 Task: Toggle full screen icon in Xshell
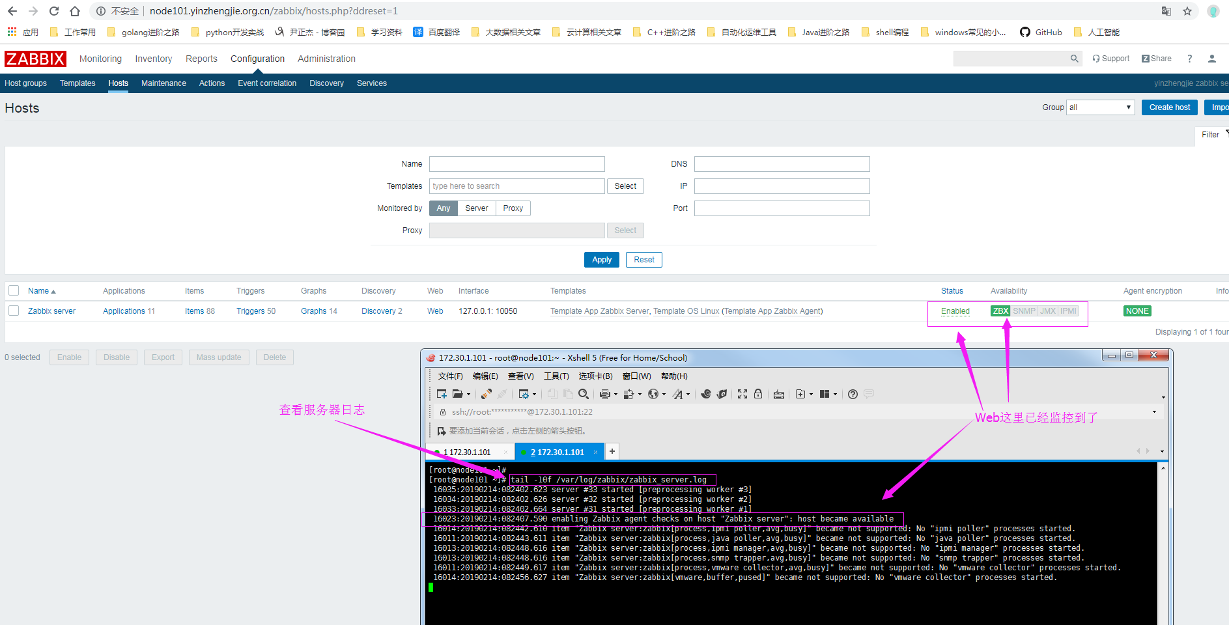(742, 394)
